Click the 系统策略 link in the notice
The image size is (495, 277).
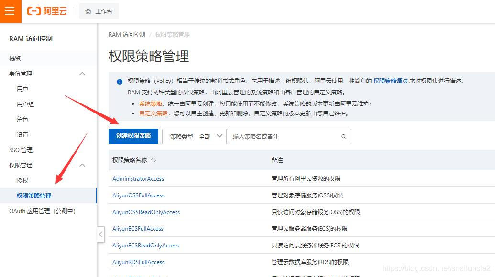151,104
